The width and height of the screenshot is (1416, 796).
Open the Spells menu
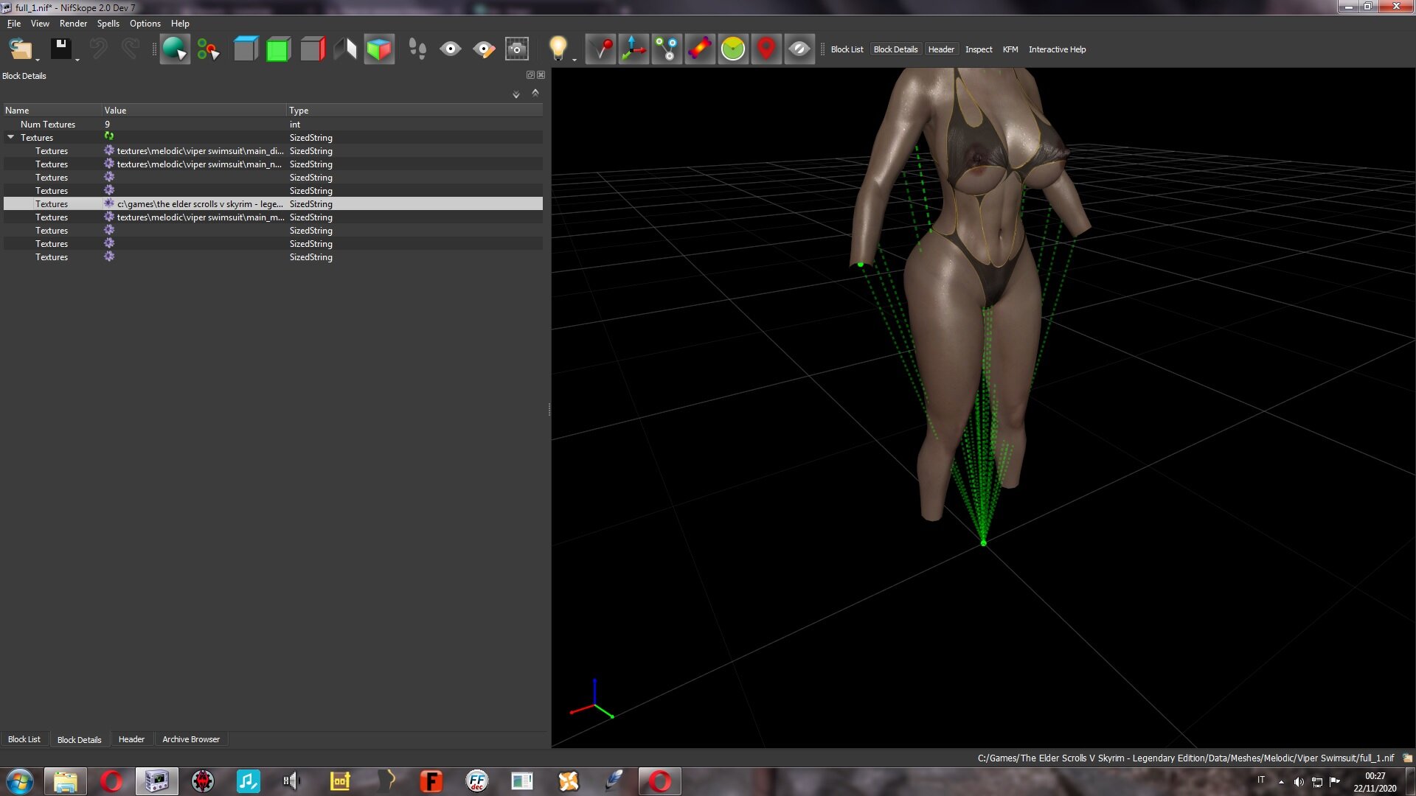coord(108,24)
